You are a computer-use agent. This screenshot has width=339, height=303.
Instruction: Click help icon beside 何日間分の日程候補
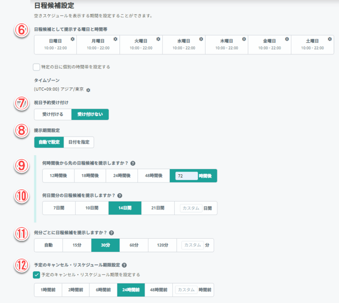(x=120, y=196)
